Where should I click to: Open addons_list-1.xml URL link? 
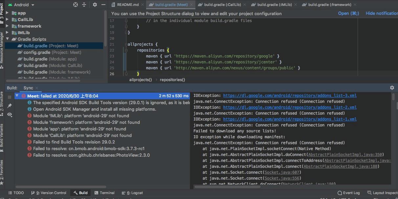[290, 119]
